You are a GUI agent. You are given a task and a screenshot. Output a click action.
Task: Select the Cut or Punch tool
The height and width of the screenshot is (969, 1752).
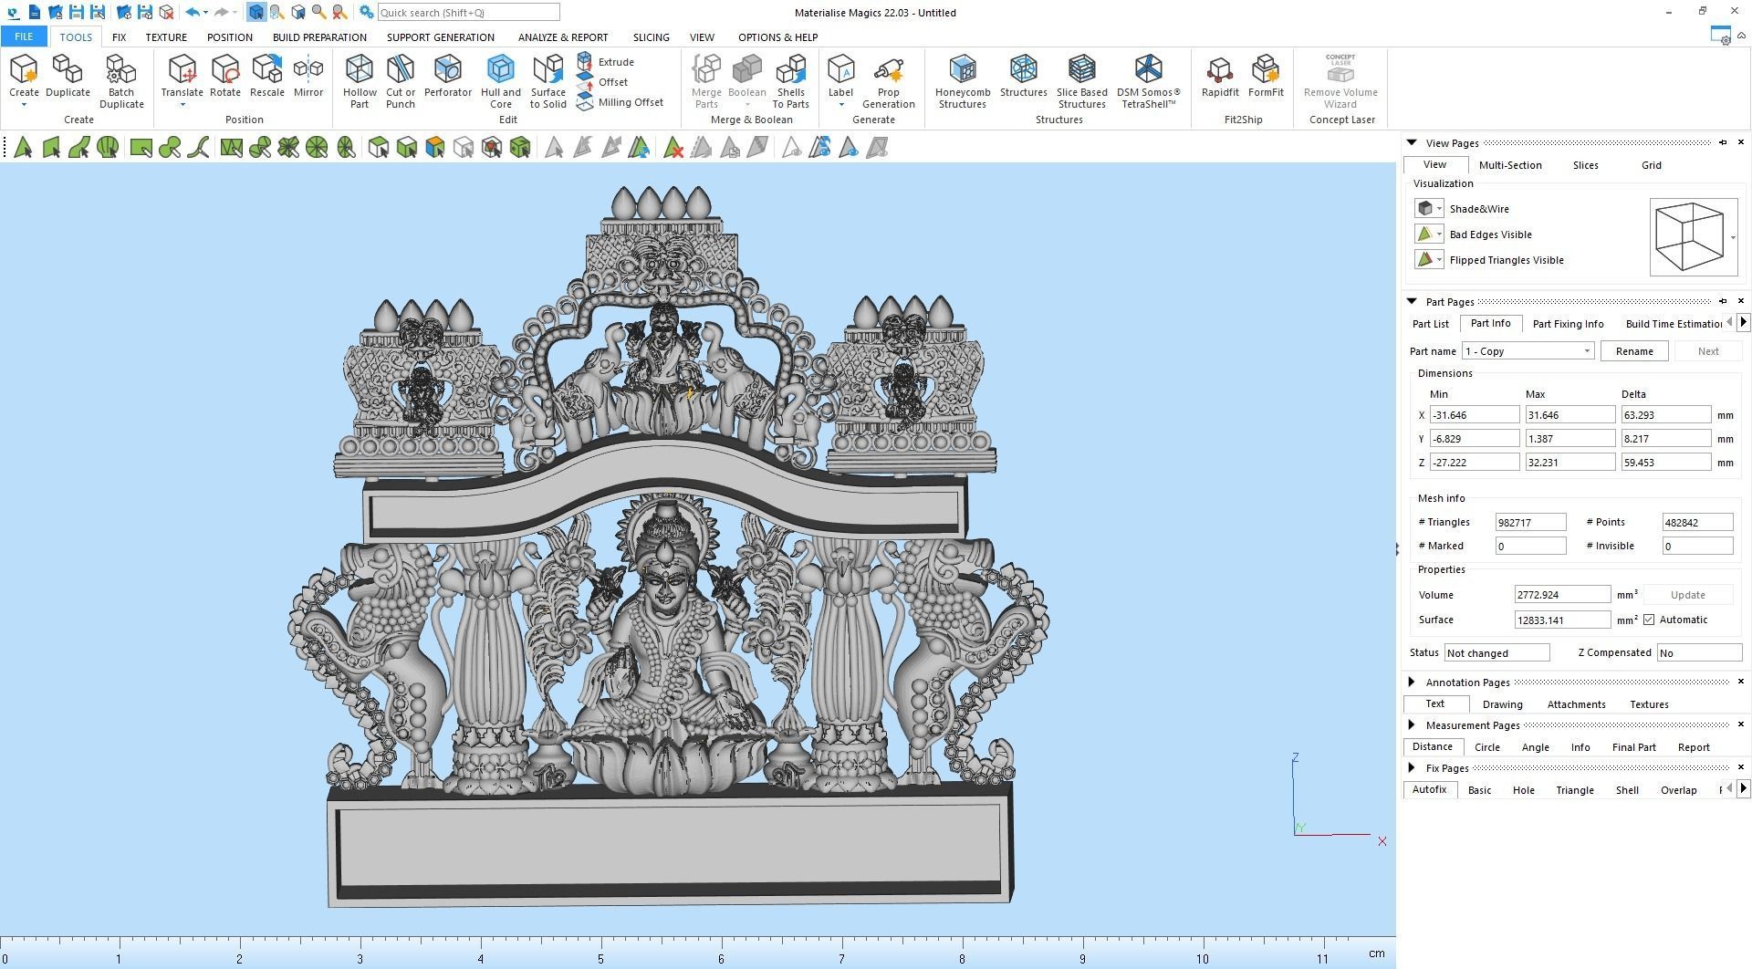click(x=400, y=81)
